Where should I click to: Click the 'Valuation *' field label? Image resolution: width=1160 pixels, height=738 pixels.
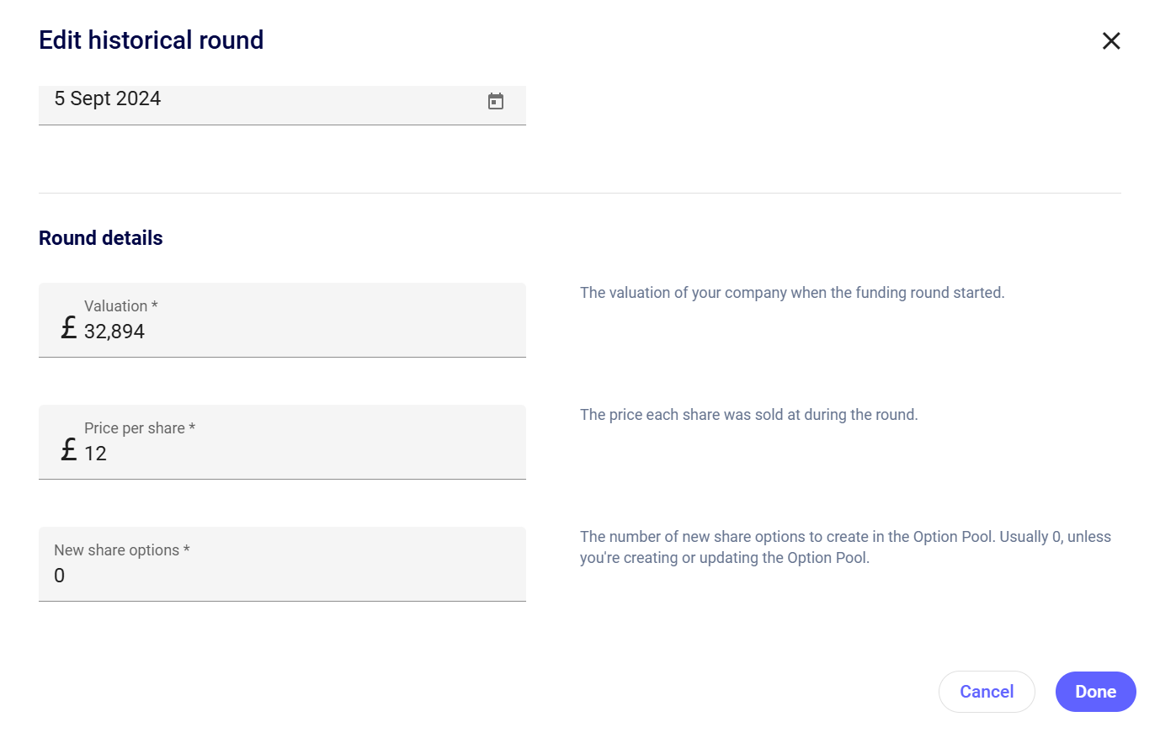click(x=120, y=306)
